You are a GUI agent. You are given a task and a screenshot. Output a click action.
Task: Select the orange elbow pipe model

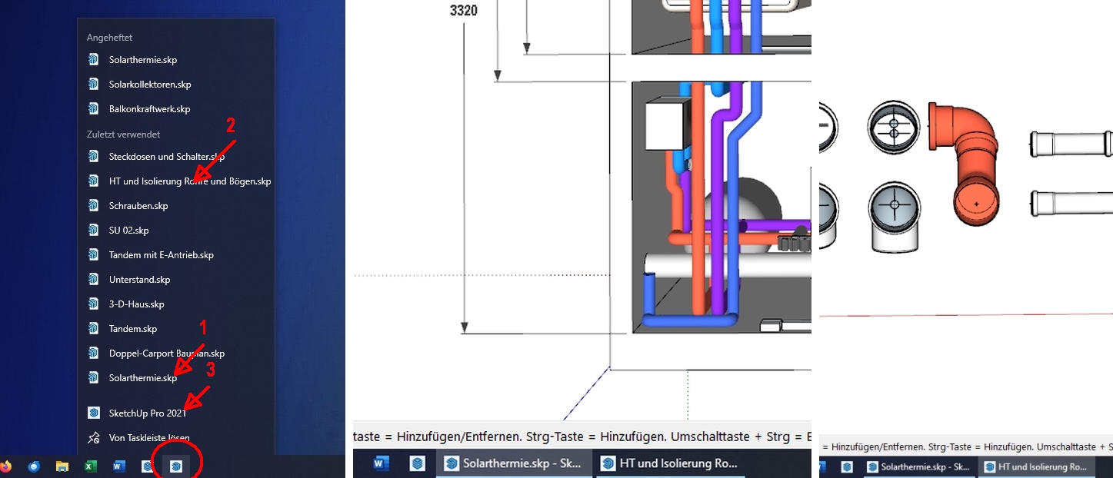(964, 164)
